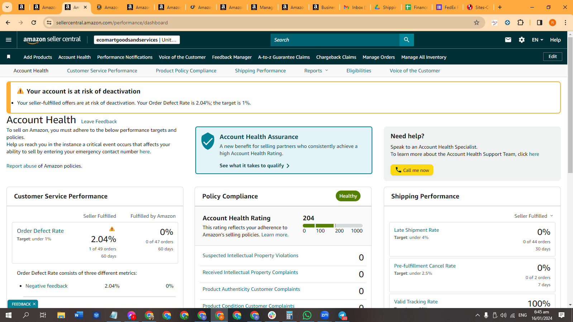Screen dimensions: 573x322
Task: Open Calculator from taskbar
Action: coord(290,315)
